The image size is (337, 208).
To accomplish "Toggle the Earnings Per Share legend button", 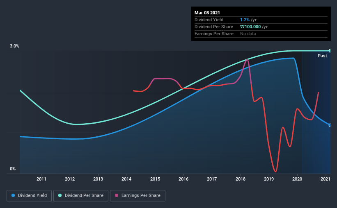I will (138, 196).
